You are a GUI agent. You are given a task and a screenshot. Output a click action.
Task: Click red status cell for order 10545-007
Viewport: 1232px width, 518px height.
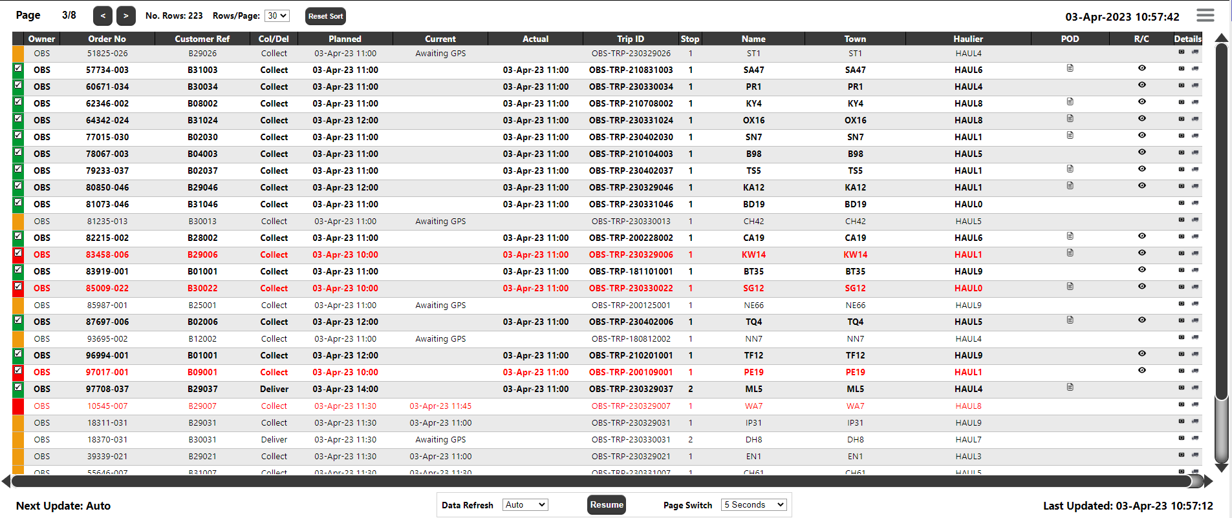18,406
